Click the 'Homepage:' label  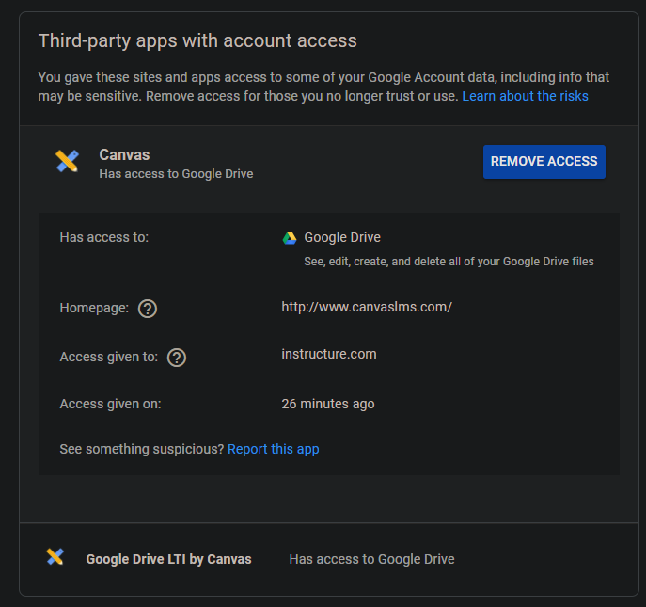tap(94, 308)
